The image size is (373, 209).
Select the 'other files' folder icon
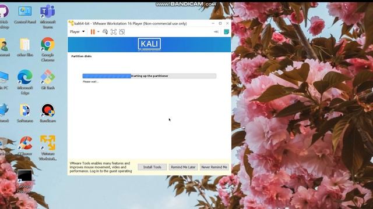[x=25, y=48]
